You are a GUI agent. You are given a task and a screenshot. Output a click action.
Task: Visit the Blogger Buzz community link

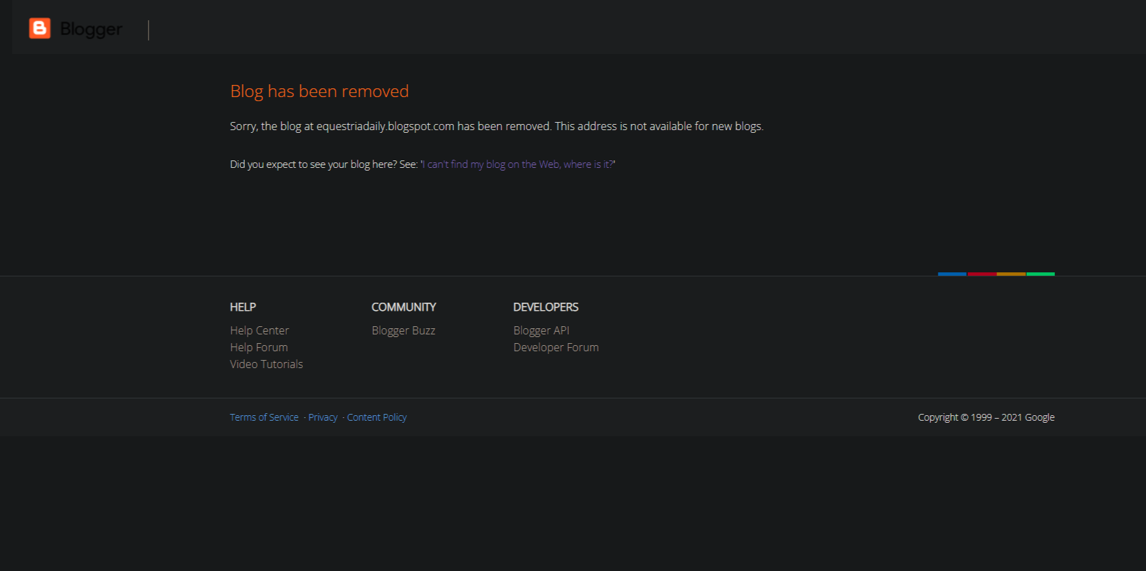tap(403, 330)
